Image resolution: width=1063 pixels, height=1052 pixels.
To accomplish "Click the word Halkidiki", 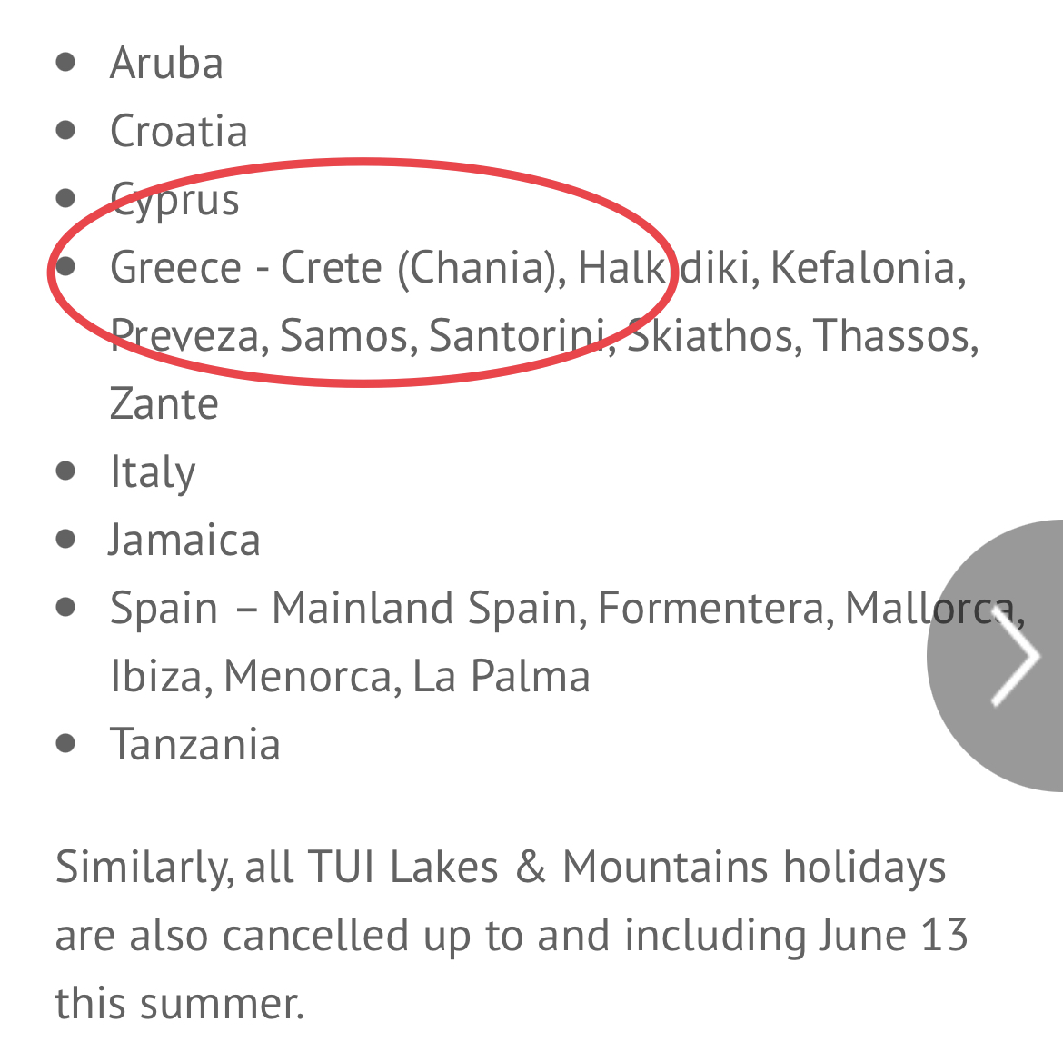I will 664,267.
